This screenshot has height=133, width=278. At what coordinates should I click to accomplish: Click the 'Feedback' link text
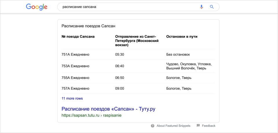point(209,126)
